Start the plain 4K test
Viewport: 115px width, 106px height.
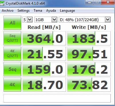point(12,85)
